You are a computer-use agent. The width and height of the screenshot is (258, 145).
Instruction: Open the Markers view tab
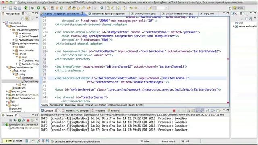(x=68, y=111)
